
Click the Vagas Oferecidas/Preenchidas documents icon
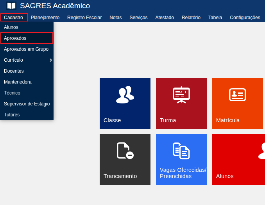click(x=181, y=151)
